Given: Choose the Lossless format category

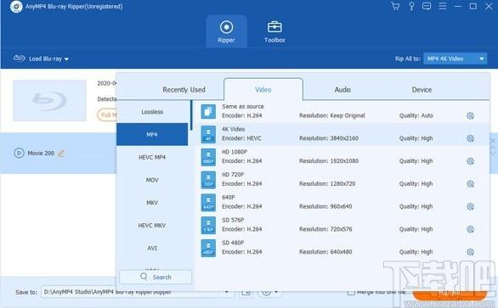Looking at the screenshot, I should (x=152, y=112).
